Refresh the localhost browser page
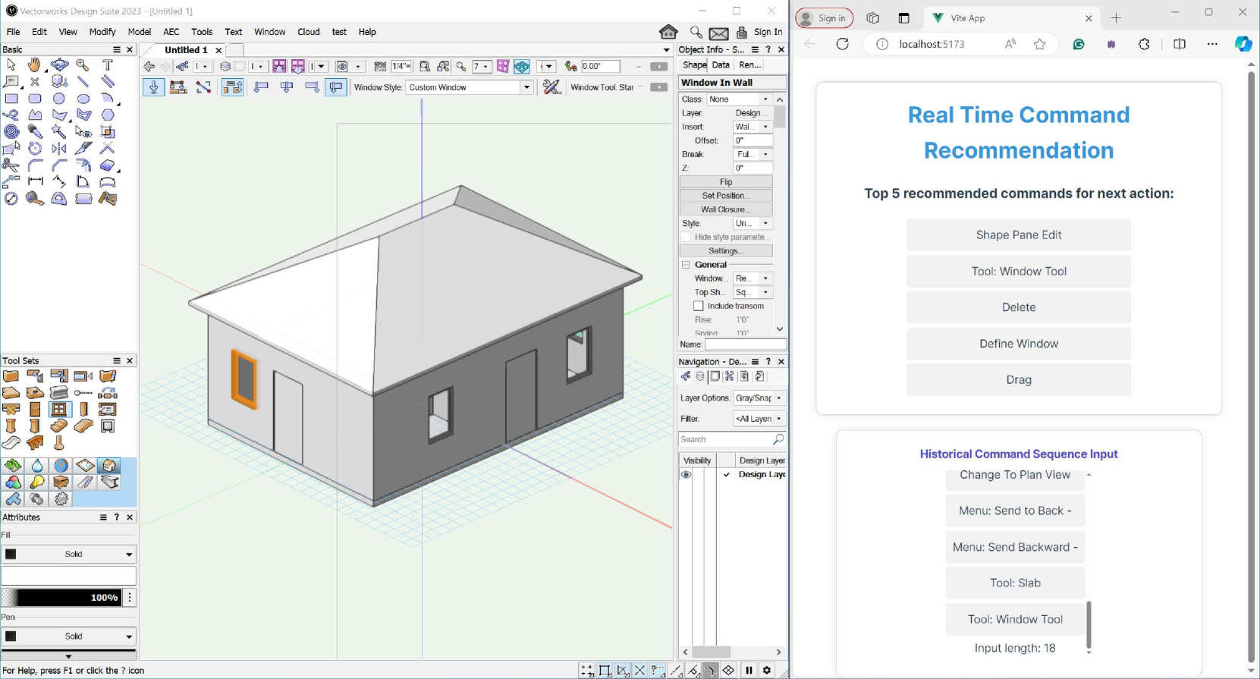1260x679 pixels. click(x=842, y=44)
